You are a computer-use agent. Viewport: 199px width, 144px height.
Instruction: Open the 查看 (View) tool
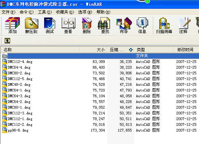(x=68, y=25)
